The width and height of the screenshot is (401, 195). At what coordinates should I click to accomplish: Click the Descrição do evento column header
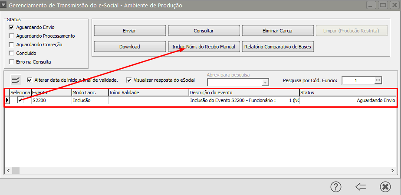coord(244,92)
